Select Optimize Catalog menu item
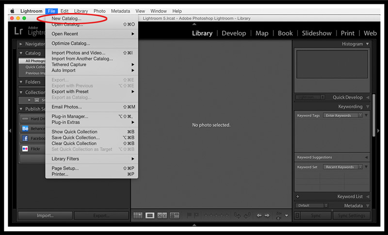Image resolution: width=388 pixels, height=235 pixels. point(92,43)
